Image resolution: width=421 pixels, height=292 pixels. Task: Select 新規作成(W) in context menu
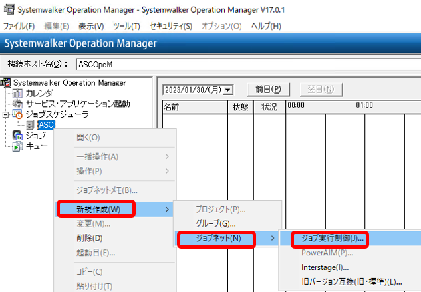pyautogui.click(x=116, y=210)
